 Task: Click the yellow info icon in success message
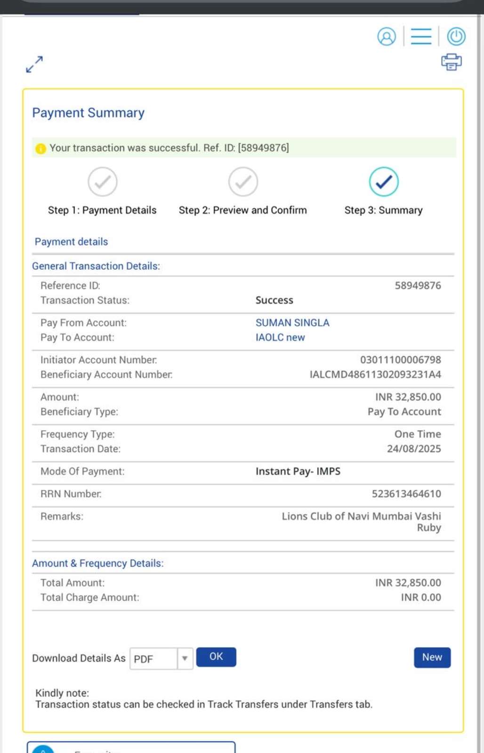coord(41,149)
